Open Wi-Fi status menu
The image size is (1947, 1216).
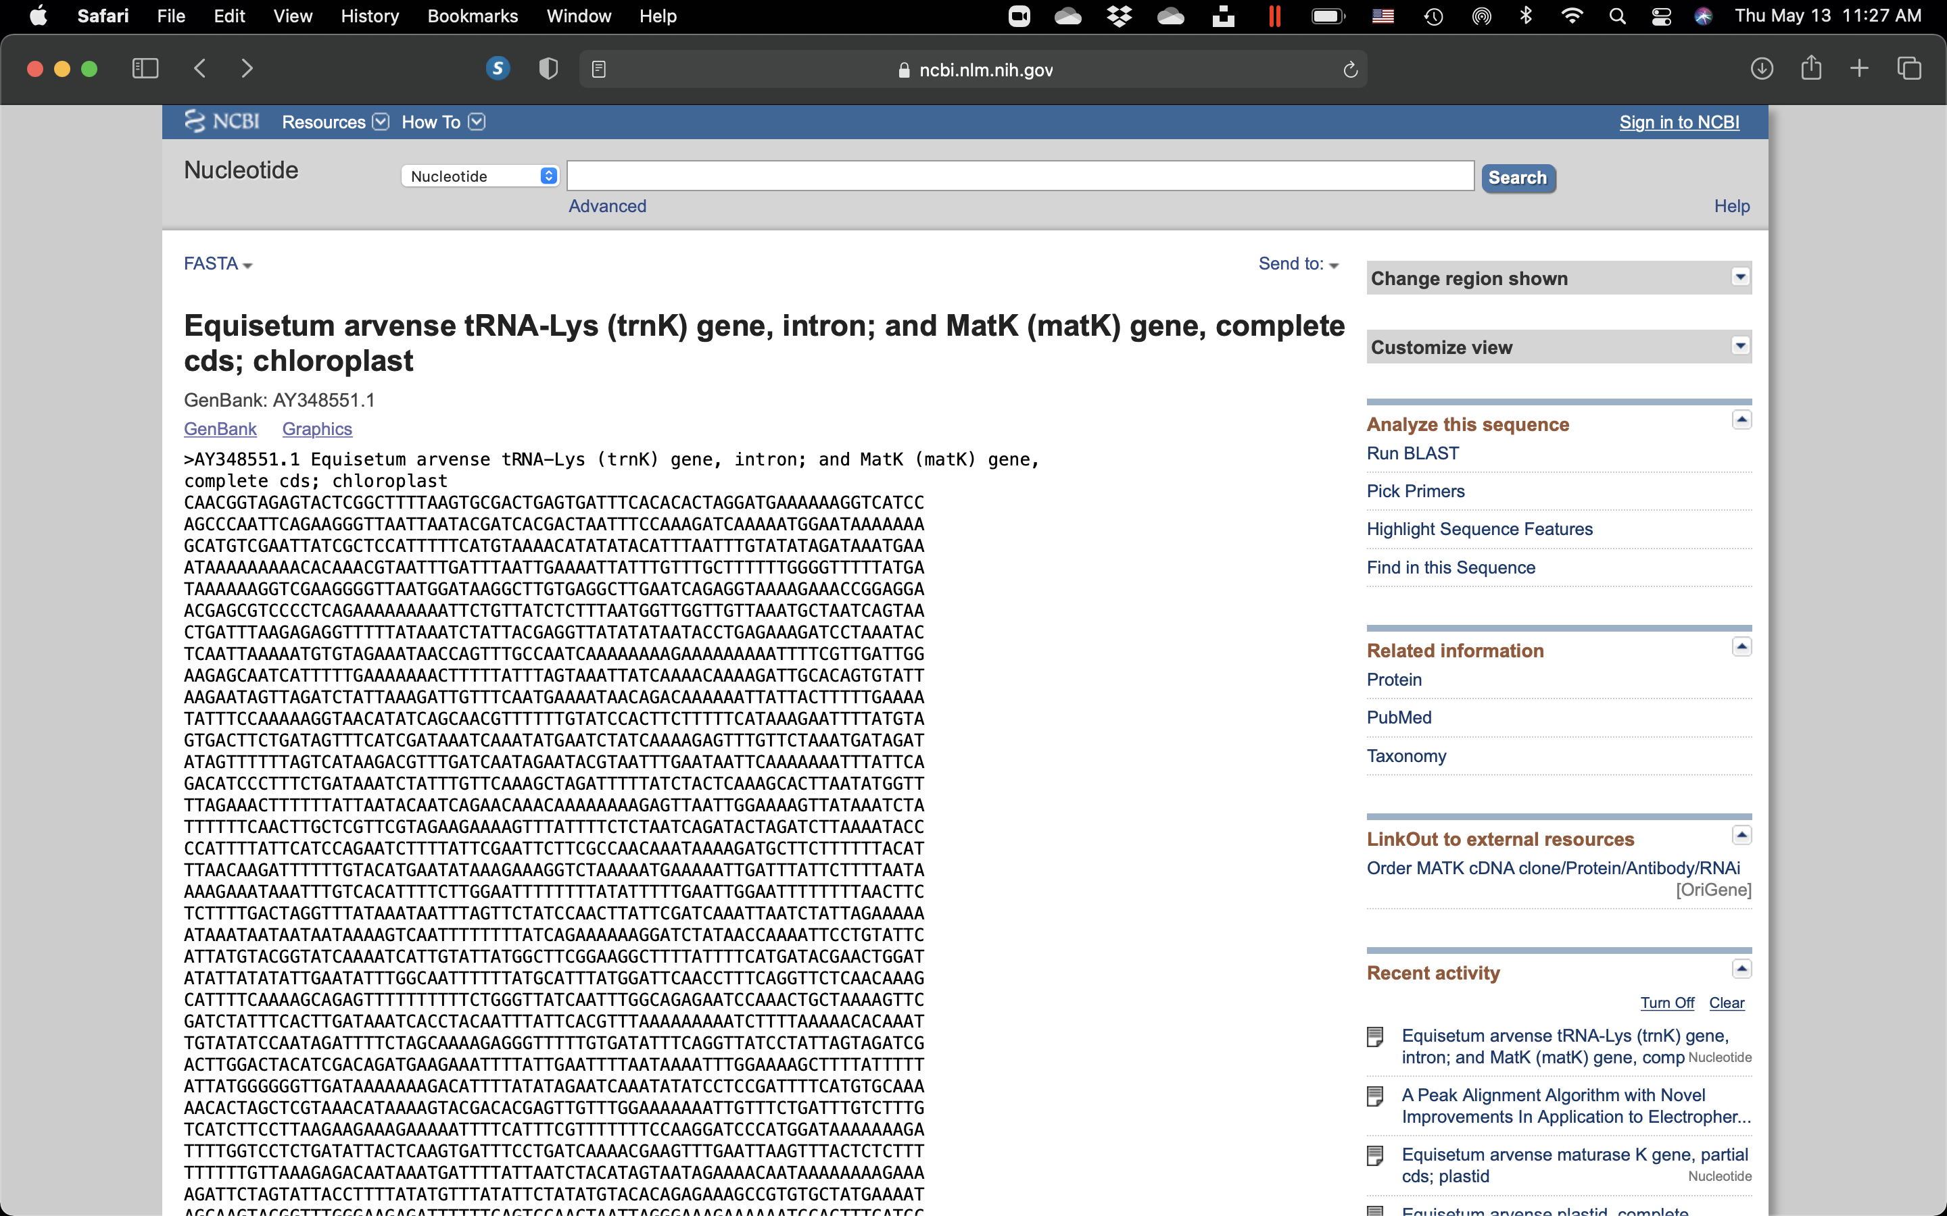pyautogui.click(x=1572, y=16)
